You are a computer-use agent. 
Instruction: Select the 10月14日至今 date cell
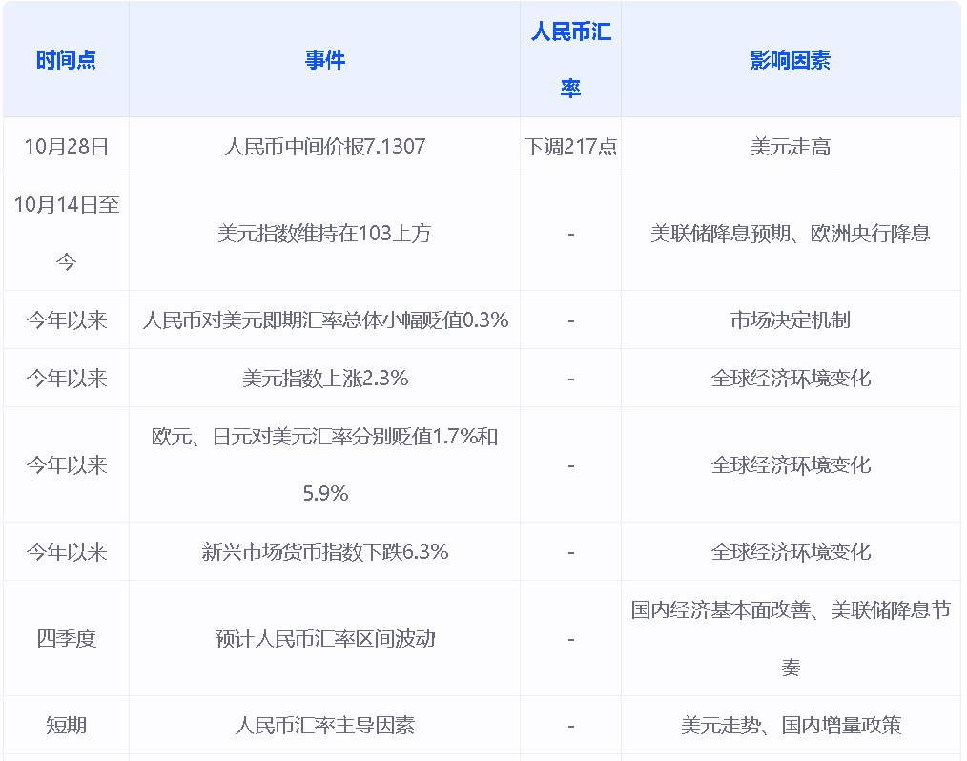(x=66, y=234)
